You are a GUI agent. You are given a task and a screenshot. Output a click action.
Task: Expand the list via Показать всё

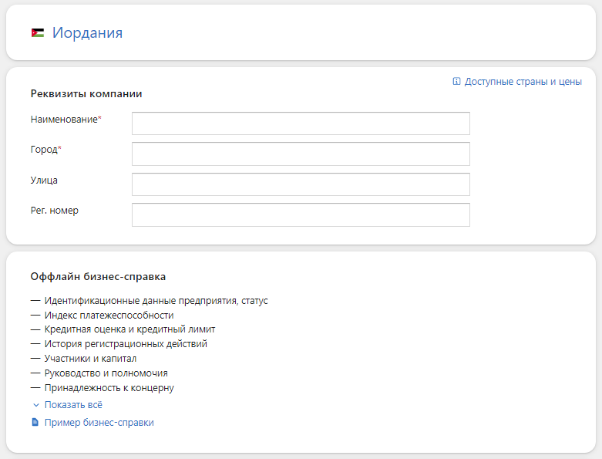click(x=73, y=405)
